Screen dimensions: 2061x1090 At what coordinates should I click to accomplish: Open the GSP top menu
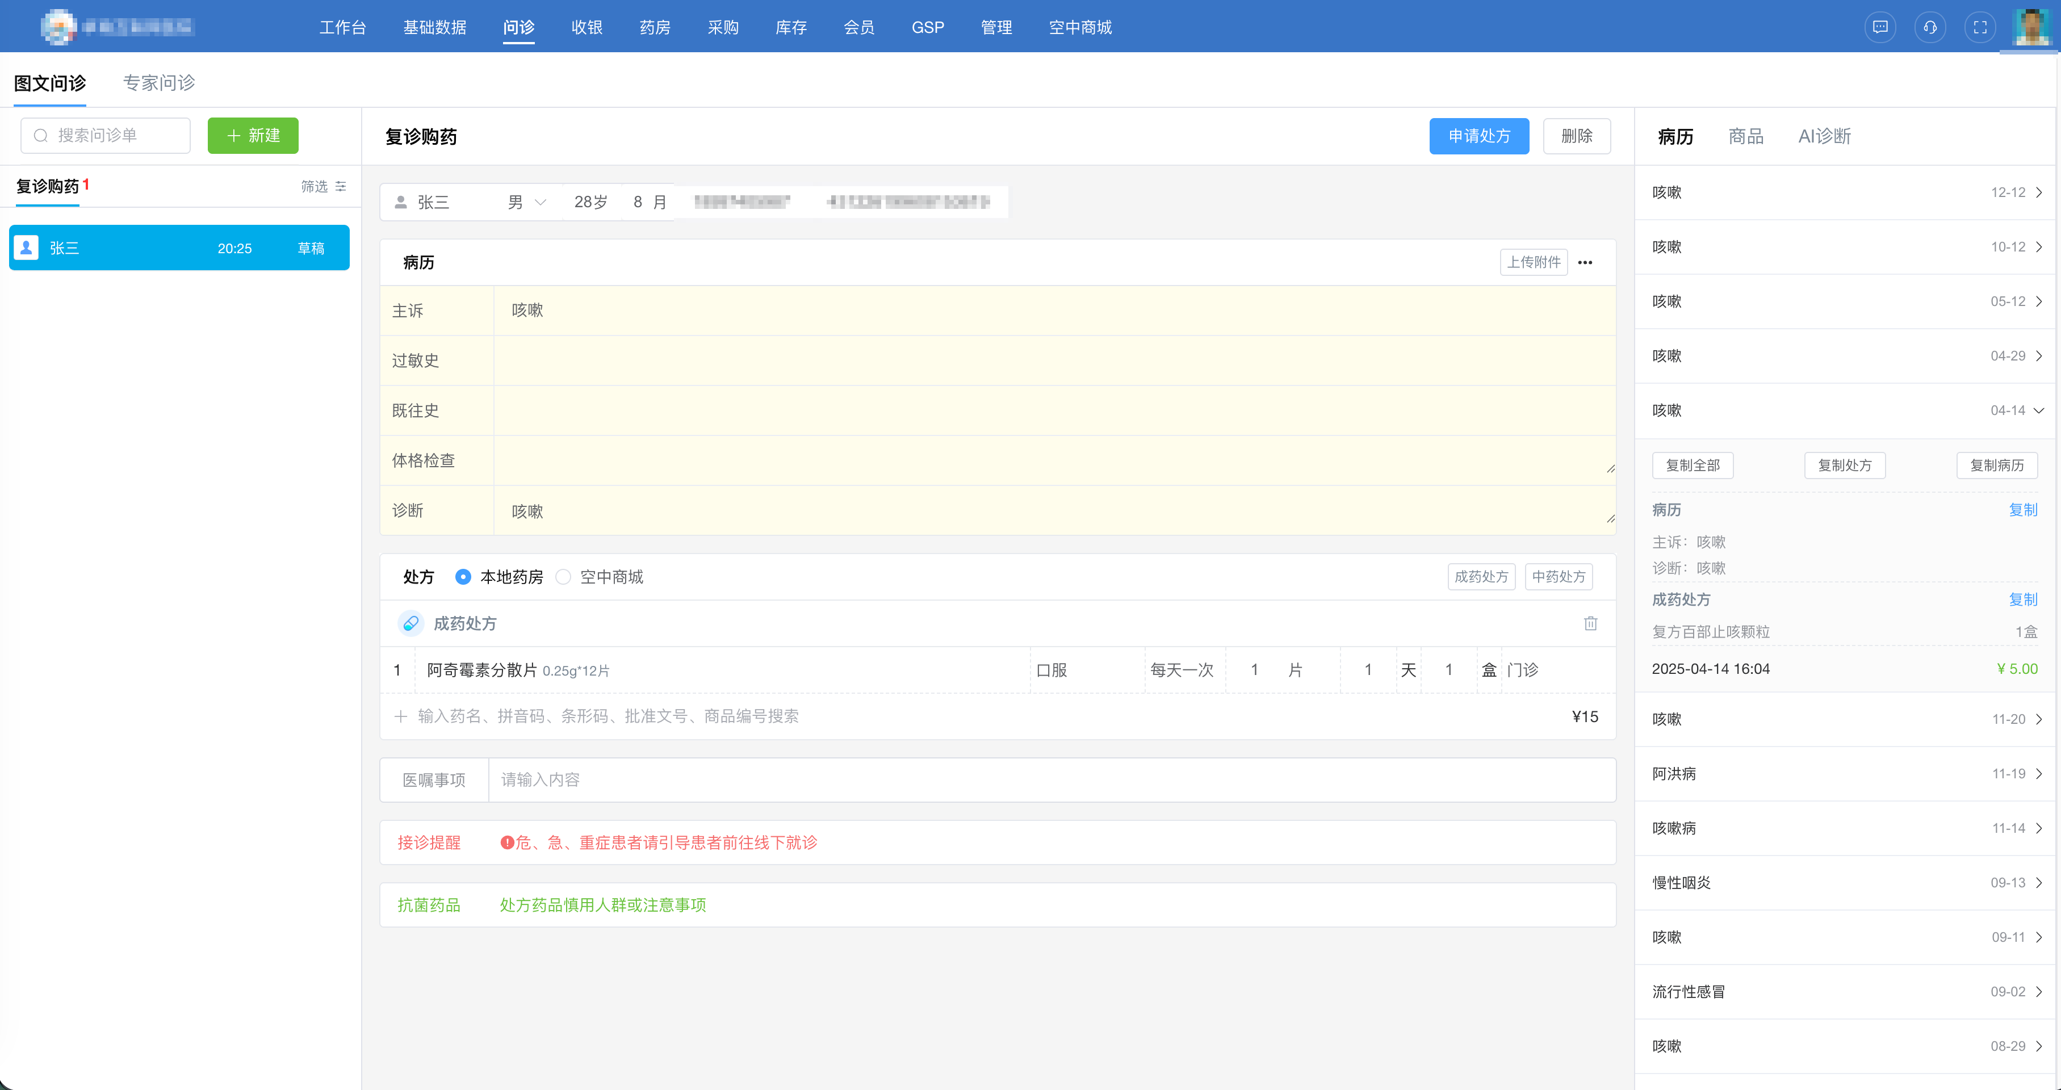tap(927, 27)
